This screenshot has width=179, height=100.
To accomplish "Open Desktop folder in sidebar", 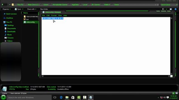I will tap(10, 25).
